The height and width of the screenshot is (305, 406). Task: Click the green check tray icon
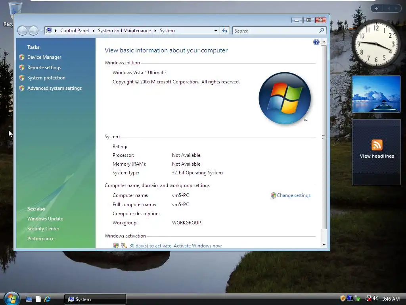[x=357, y=299]
